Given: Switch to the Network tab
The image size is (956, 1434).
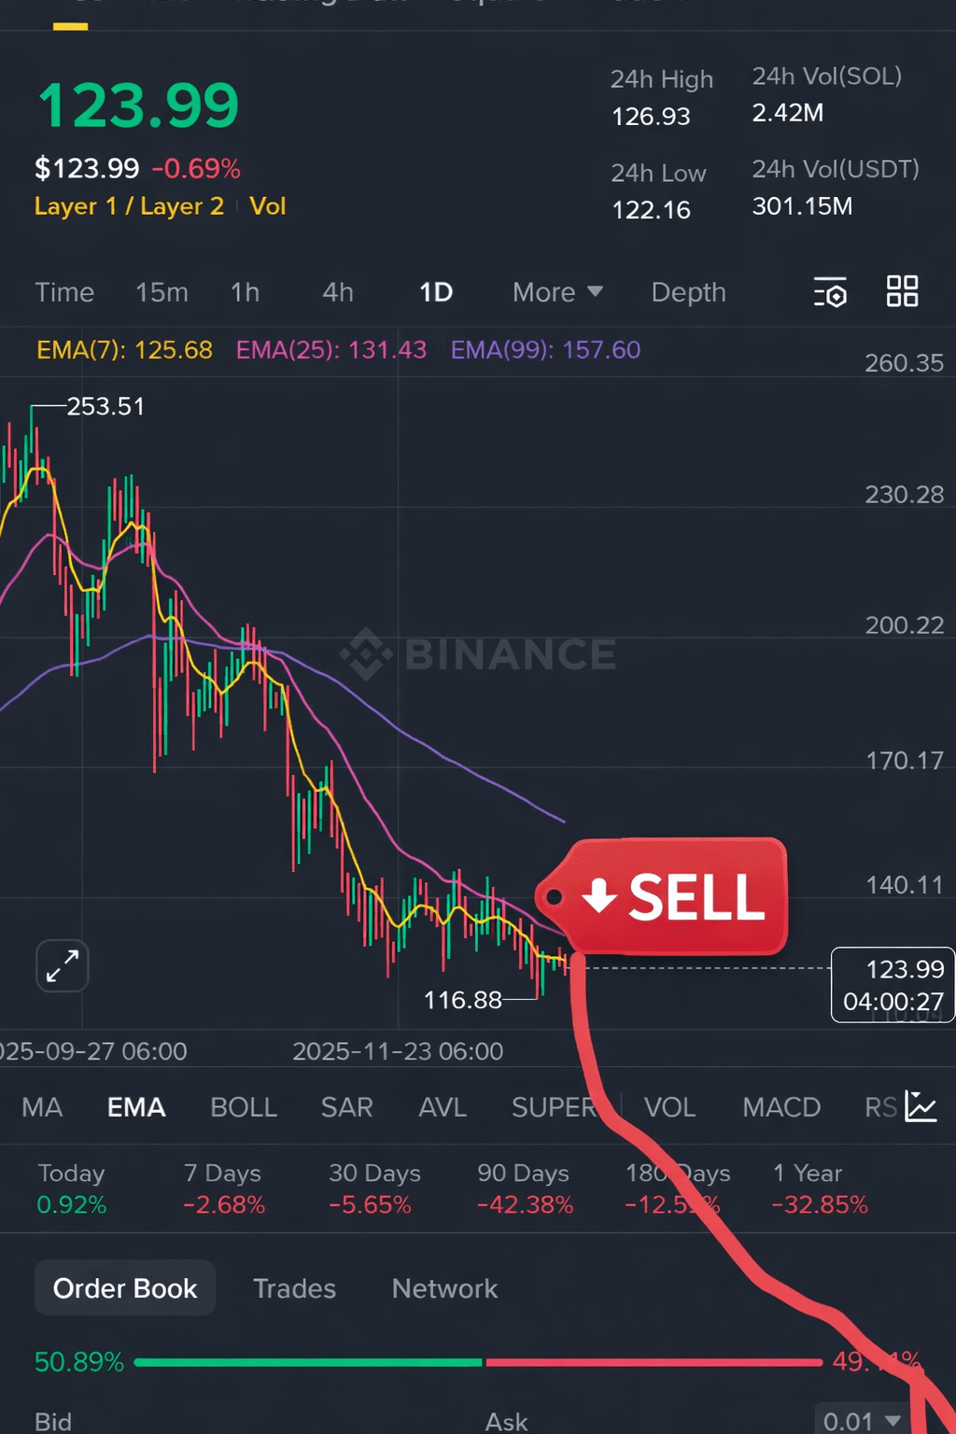Looking at the screenshot, I should tap(444, 1288).
